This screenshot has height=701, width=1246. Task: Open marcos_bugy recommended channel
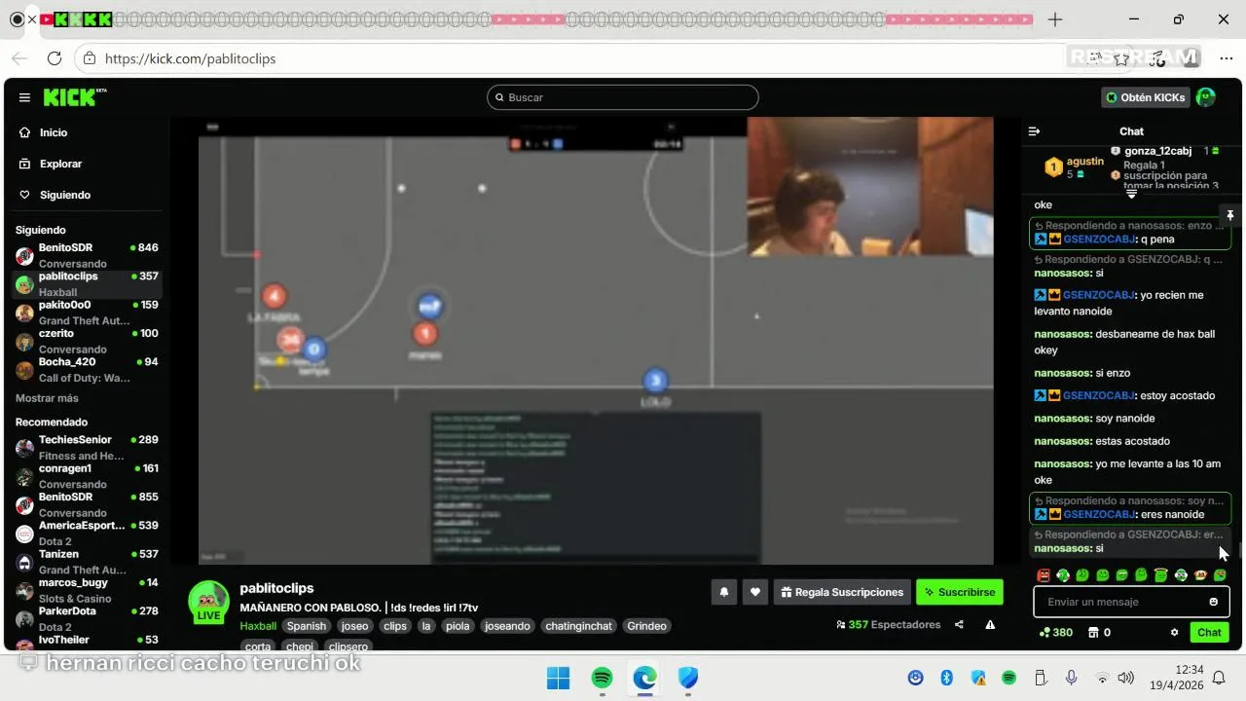[x=87, y=590]
